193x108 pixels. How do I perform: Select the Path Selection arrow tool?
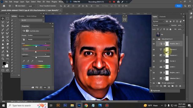pyautogui.click(x=8, y=52)
